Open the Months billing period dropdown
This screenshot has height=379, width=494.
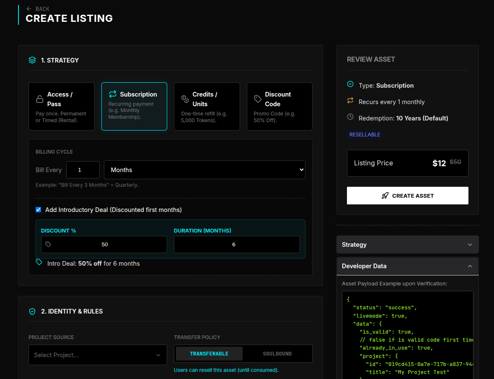pos(204,170)
